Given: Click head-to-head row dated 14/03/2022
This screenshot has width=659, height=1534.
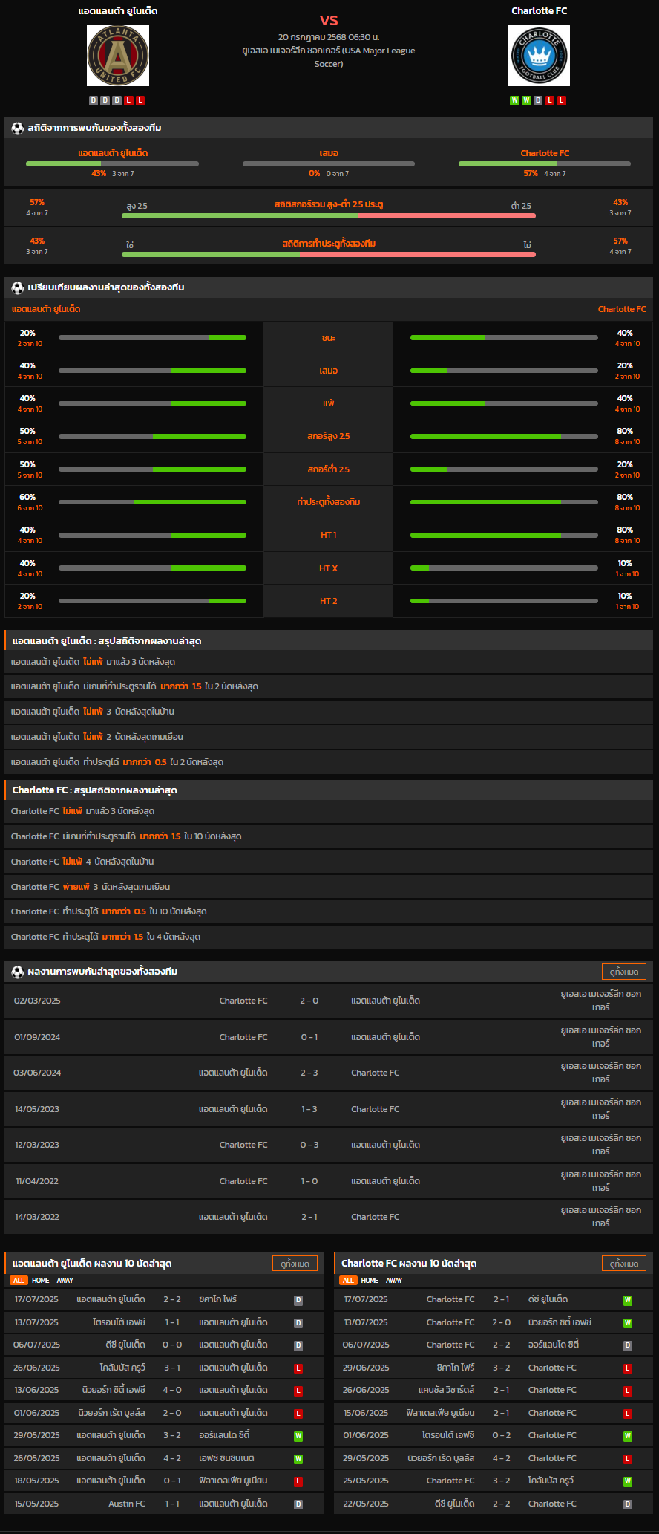Looking at the screenshot, I should (329, 1217).
